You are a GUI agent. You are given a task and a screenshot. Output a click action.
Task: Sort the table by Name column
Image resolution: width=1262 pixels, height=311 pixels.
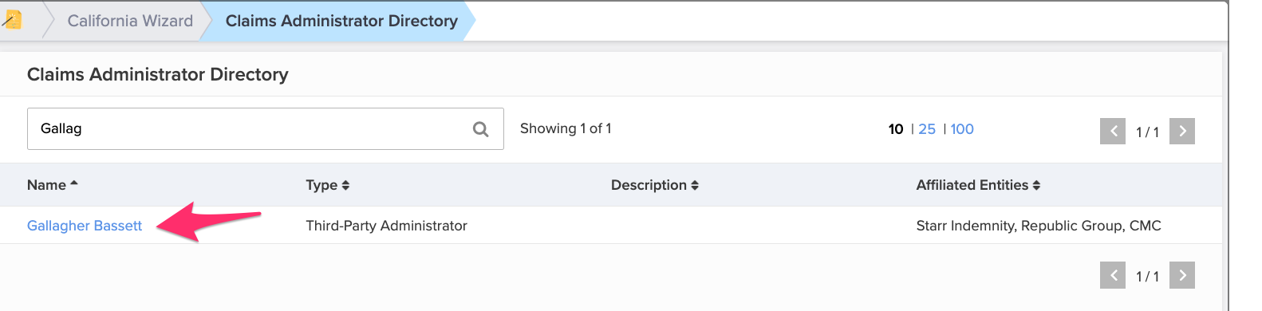click(x=53, y=185)
